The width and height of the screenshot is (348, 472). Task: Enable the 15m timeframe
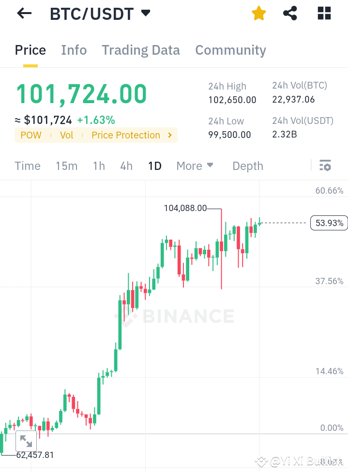pos(66,166)
